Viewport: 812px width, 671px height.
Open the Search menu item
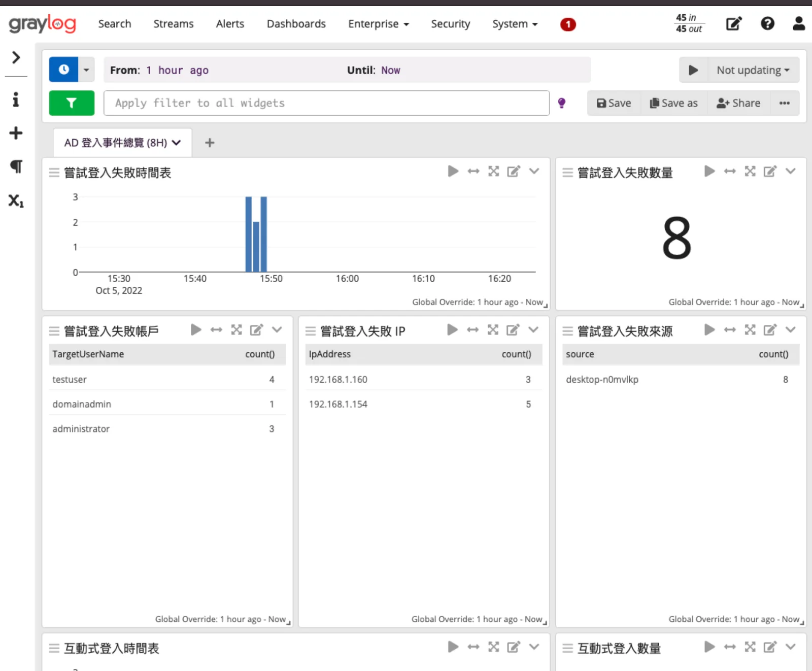[115, 24]
